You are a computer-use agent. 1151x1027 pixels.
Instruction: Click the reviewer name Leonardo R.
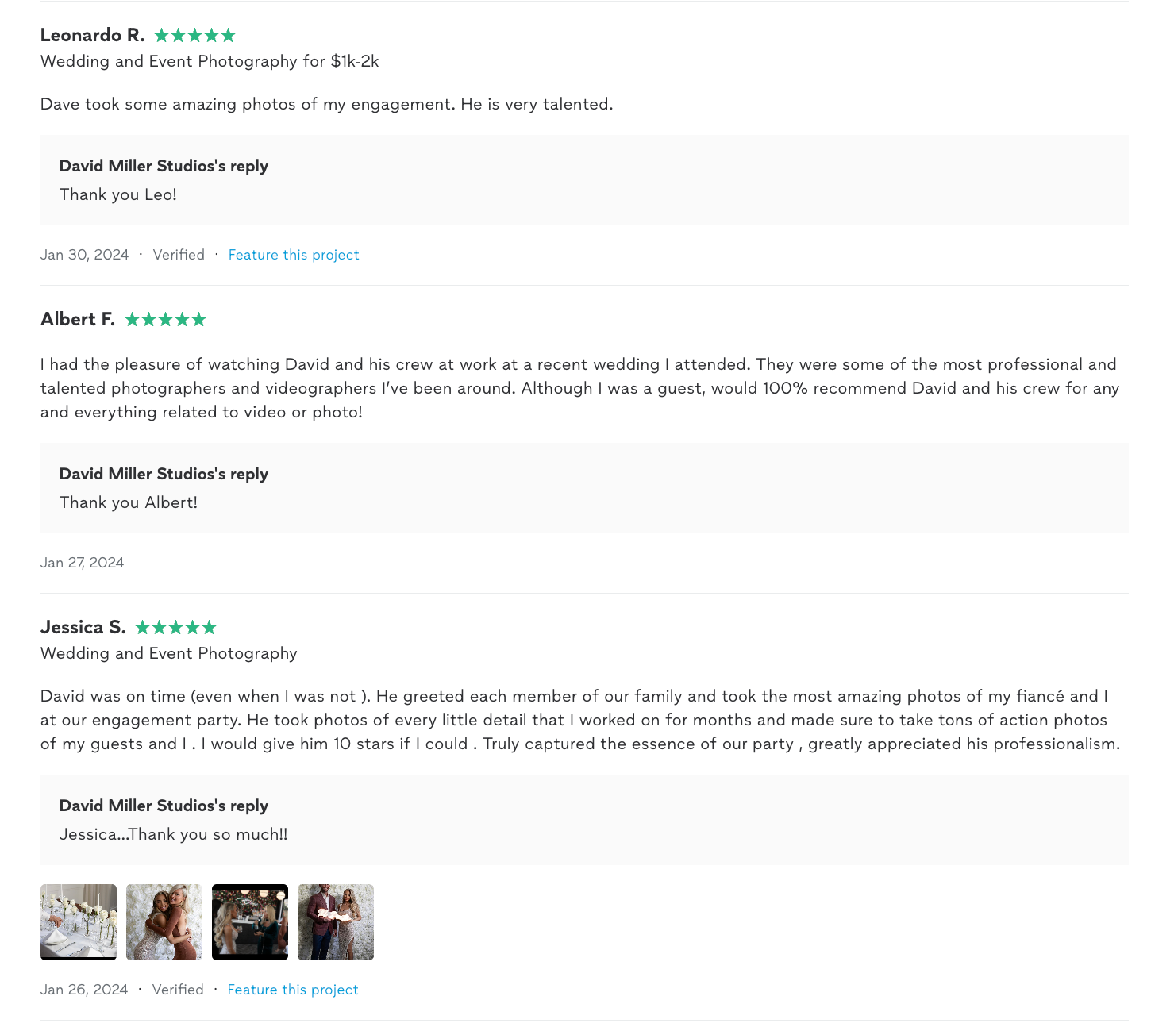(x=92, y=36)
